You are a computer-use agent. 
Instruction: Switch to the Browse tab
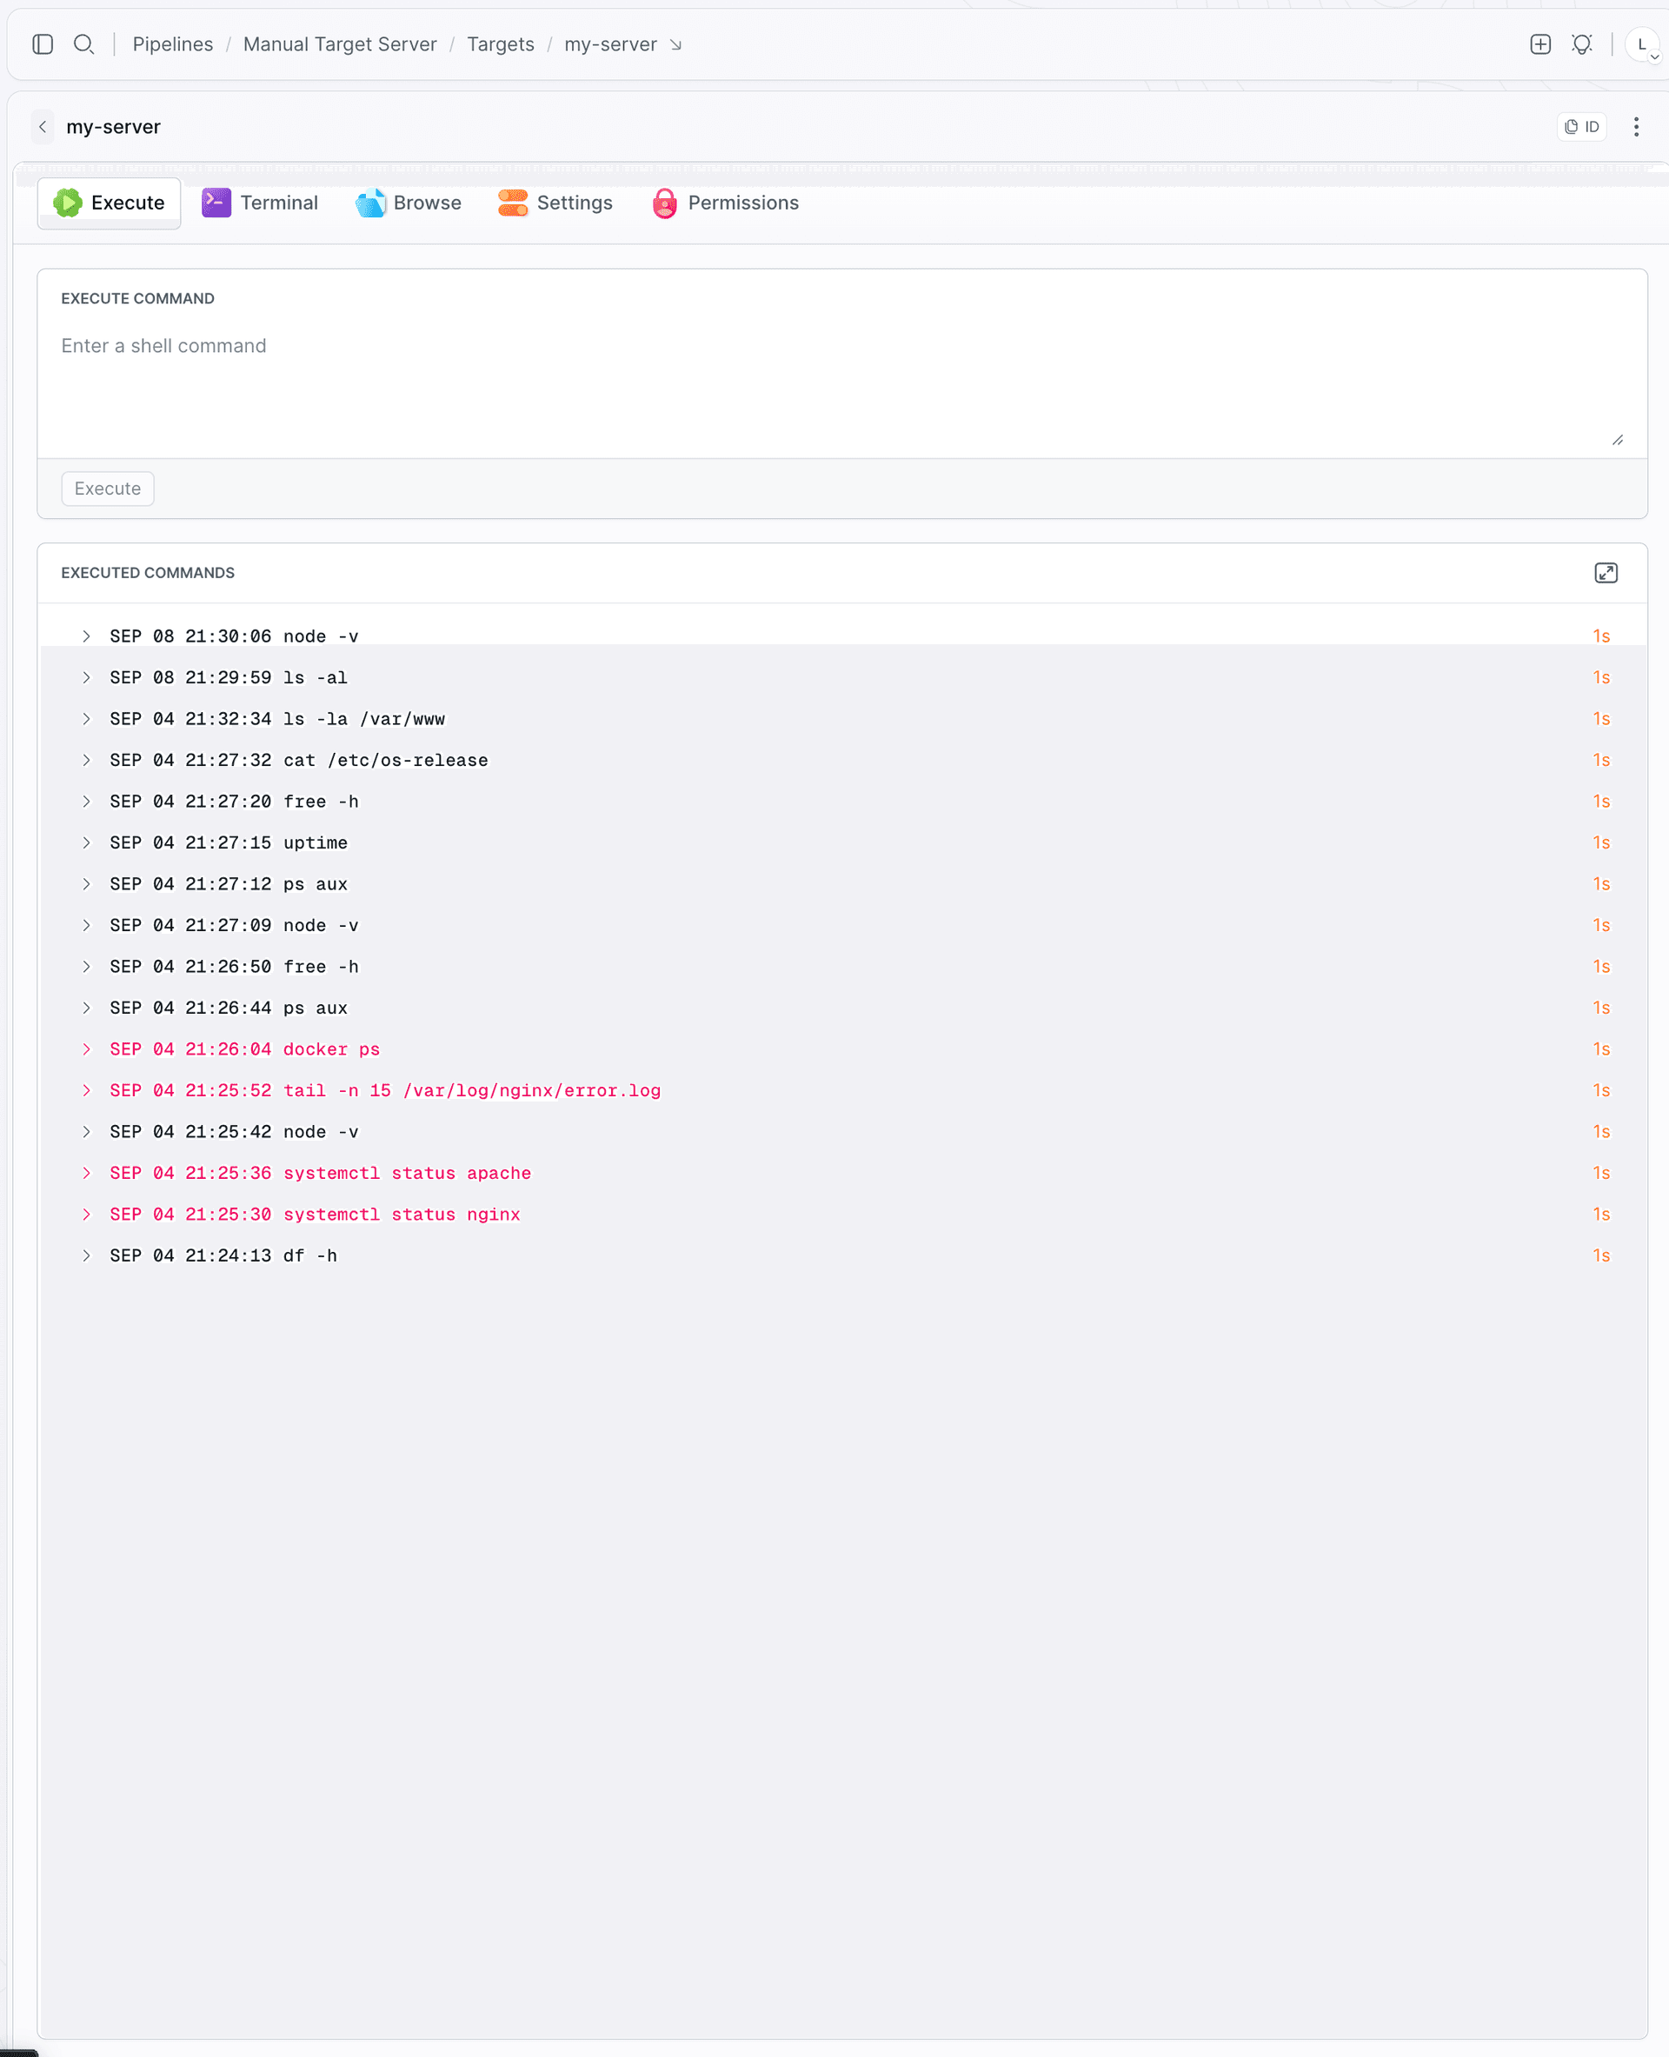coord(409,203)
